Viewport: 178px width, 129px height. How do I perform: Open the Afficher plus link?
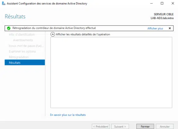[x=155, y=28]
